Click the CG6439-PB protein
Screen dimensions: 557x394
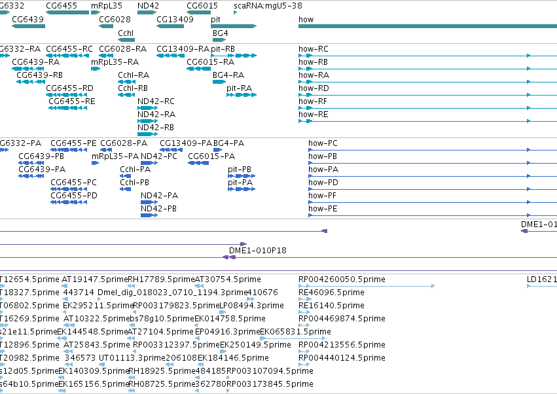click(x=31, y=163)
